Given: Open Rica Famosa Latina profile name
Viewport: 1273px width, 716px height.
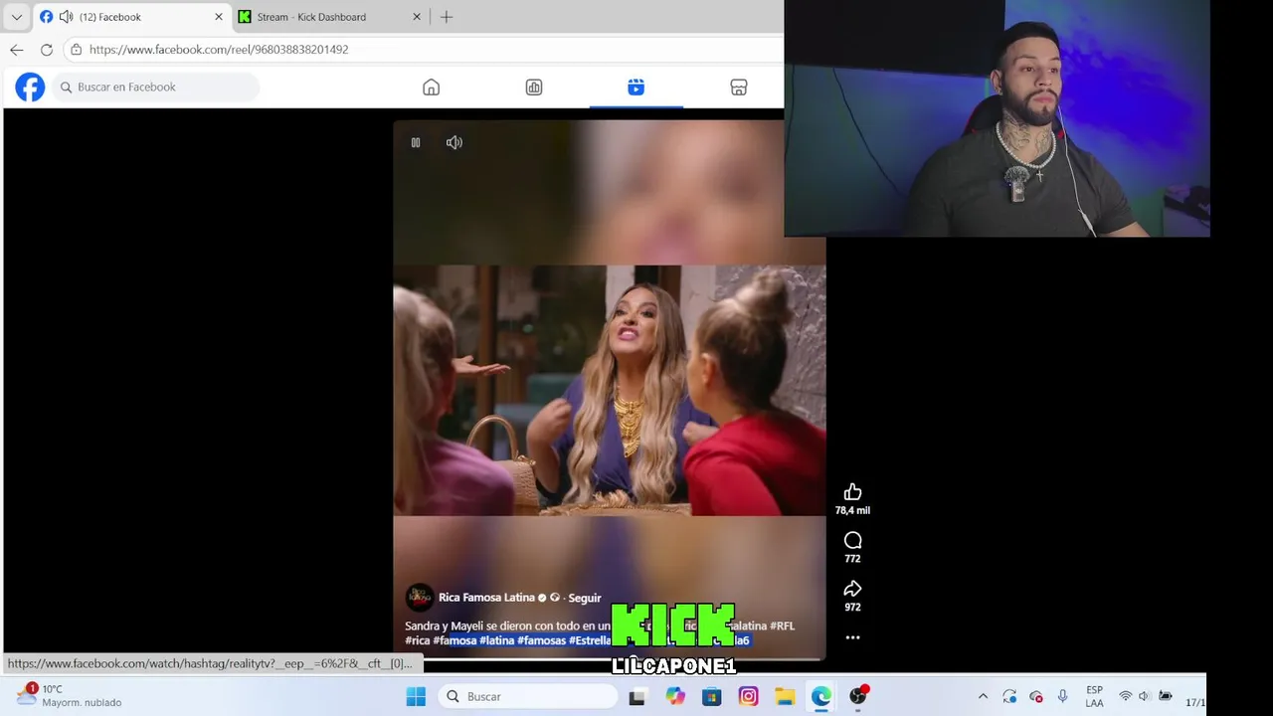Looking at the screenshot, I should pyautogui.click(x=486, y=598).
